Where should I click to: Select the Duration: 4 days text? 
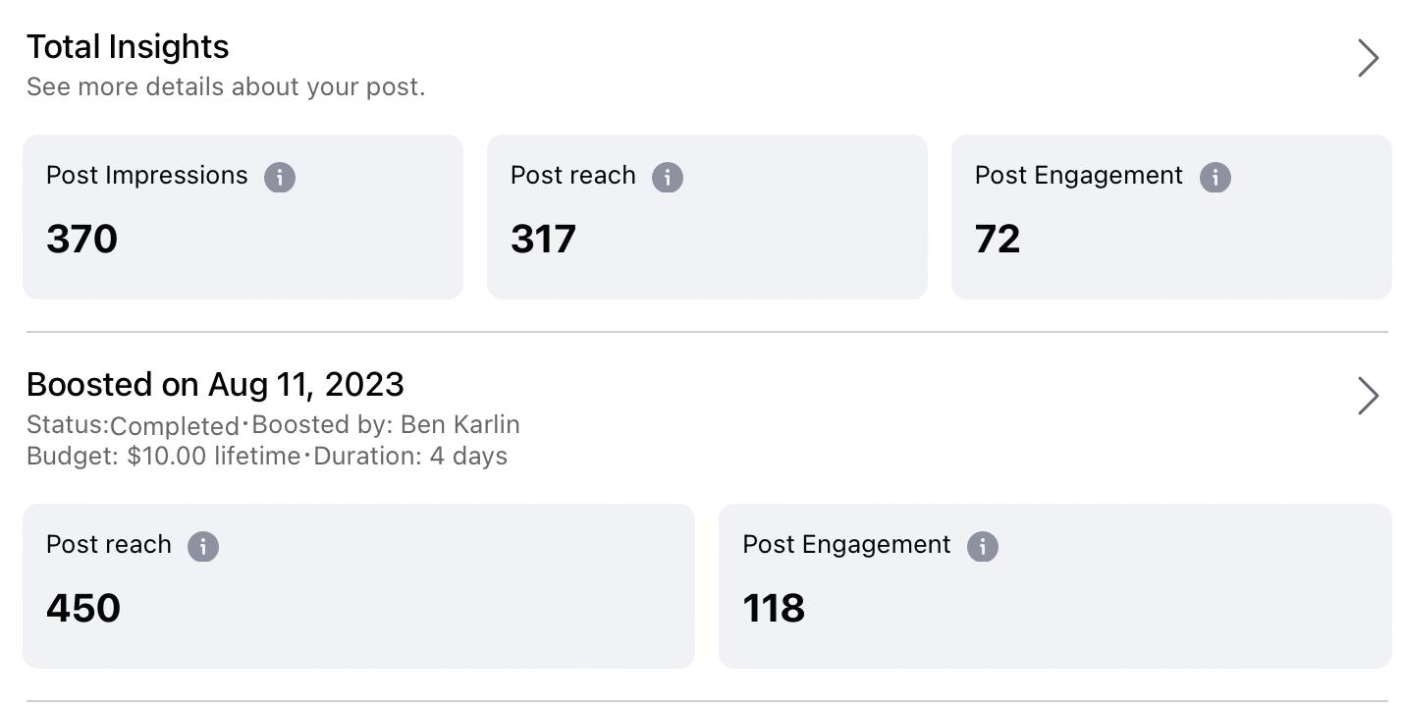410,457
